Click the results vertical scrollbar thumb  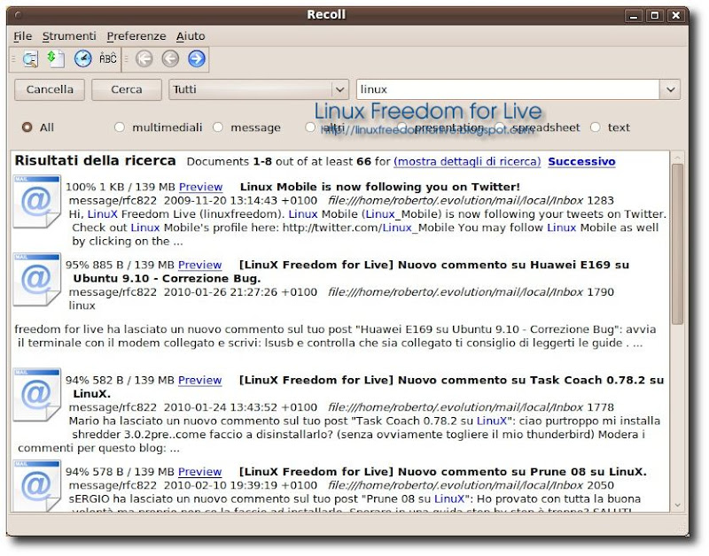[x=677, y=243]
